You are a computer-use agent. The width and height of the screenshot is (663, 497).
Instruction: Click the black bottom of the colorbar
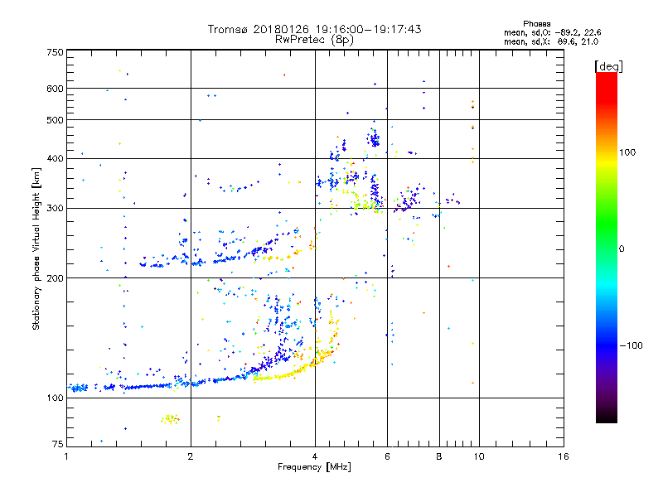pyautogui.click(x=607, y=417)
